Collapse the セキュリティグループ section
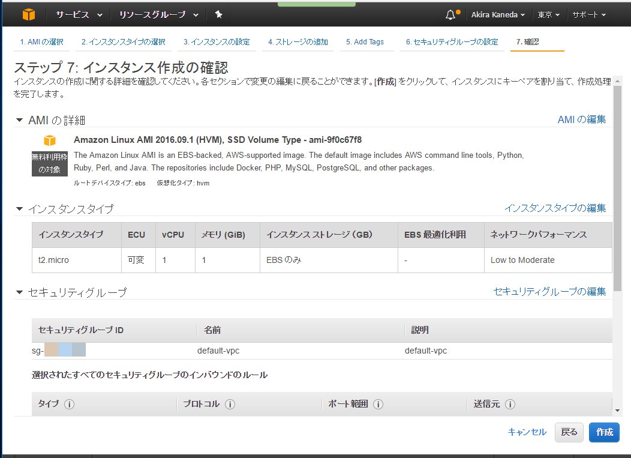Screen dimensions: 631x458 point(20,292)
